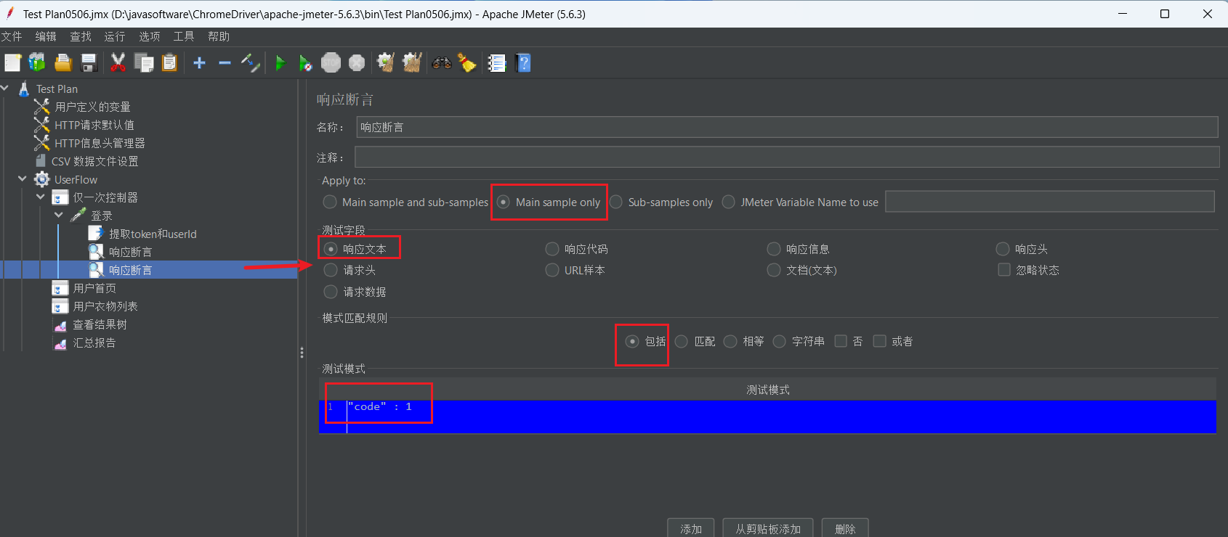Image resolution: width=1228 pixels, height=537 pixels.
Task: Toggle the 忽略状态 checkbox
Action: [1004, 270]
